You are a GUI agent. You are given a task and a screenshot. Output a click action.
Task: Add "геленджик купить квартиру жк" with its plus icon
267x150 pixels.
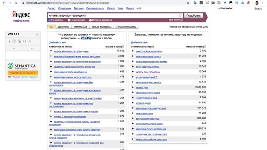tap(51, 72)
